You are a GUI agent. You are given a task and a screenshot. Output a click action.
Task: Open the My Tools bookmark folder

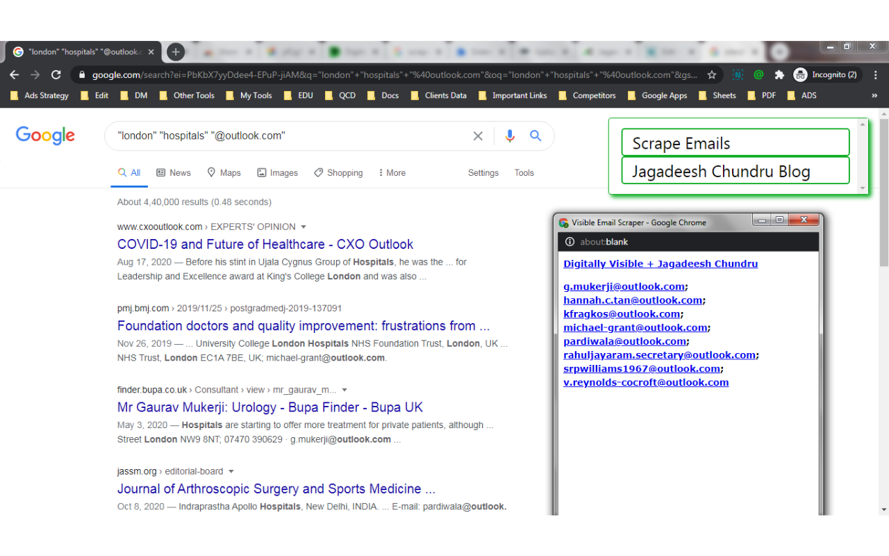(x=249, y=95)
